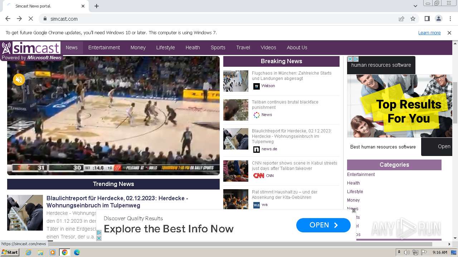
Task: Select the Money category in sidebar
Action: point(353,200)
